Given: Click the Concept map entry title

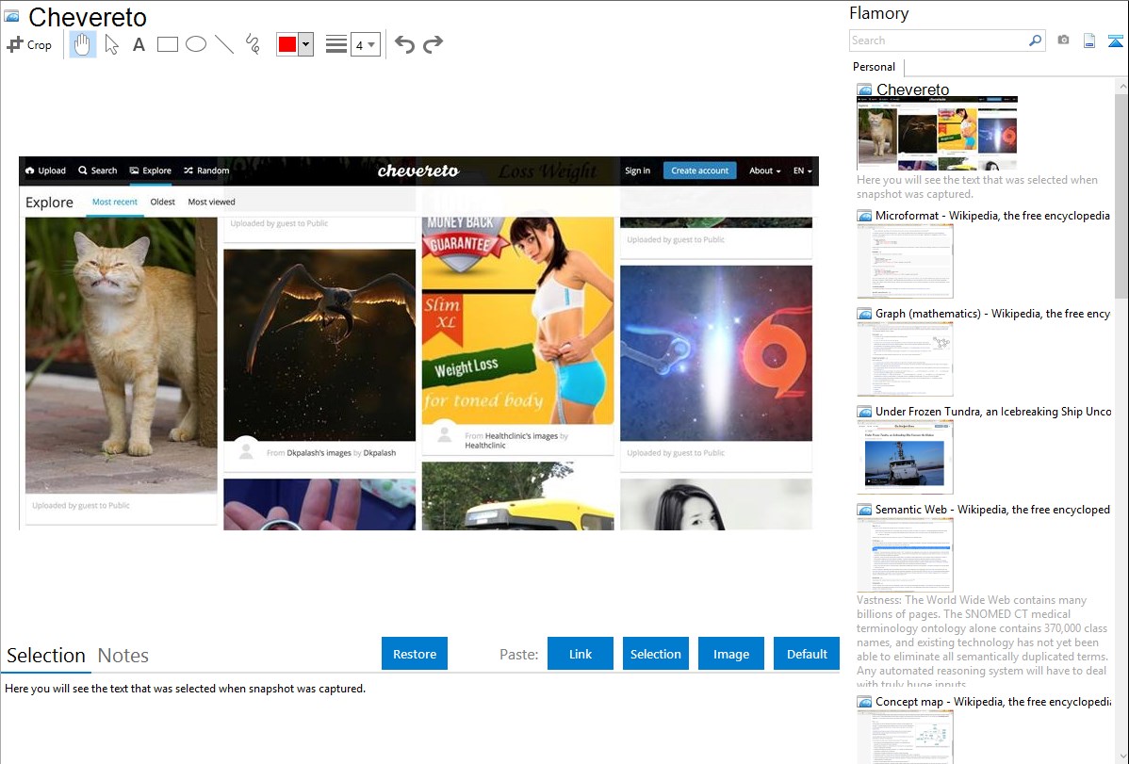Looking at the screenshot, I should pyautogui.click(x=992, y=701).
